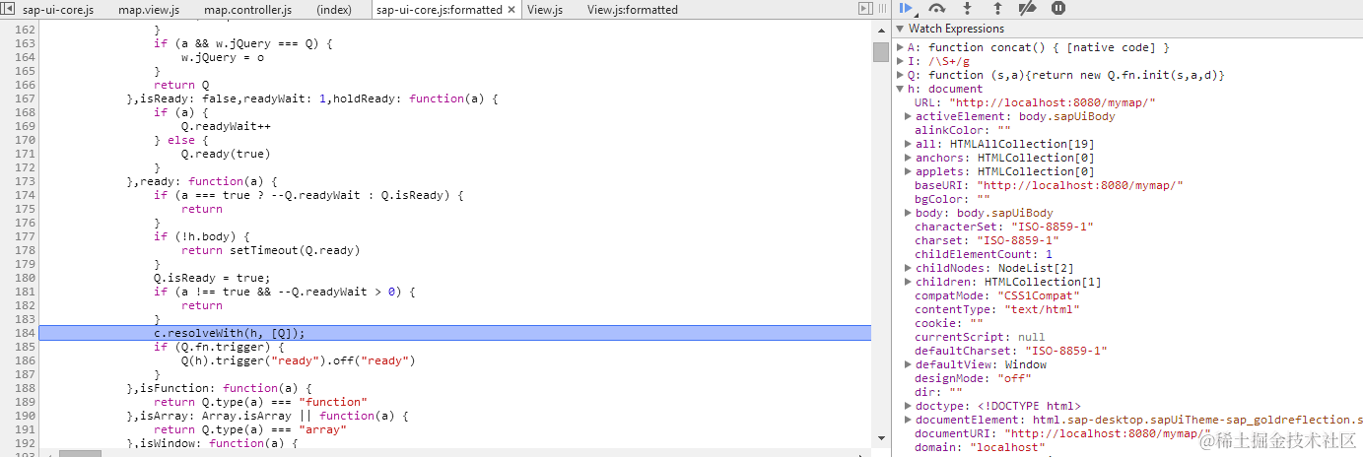Open the View.js:formatted tab

click(633, 10)
